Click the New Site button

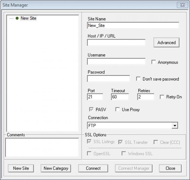21,168
